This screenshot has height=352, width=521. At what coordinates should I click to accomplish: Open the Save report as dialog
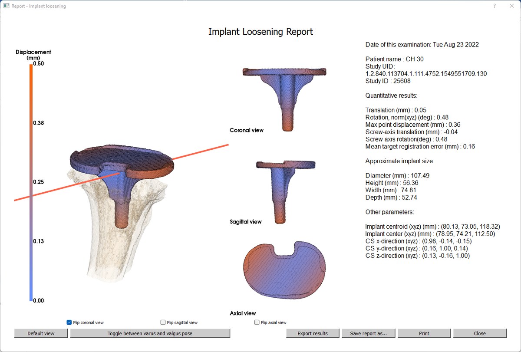(x=368, y=333)
